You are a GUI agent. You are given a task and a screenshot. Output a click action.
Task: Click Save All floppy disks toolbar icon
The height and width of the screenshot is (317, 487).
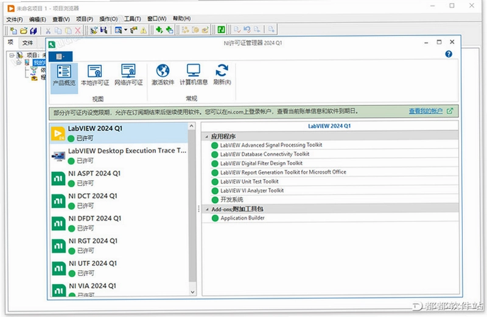33,30
